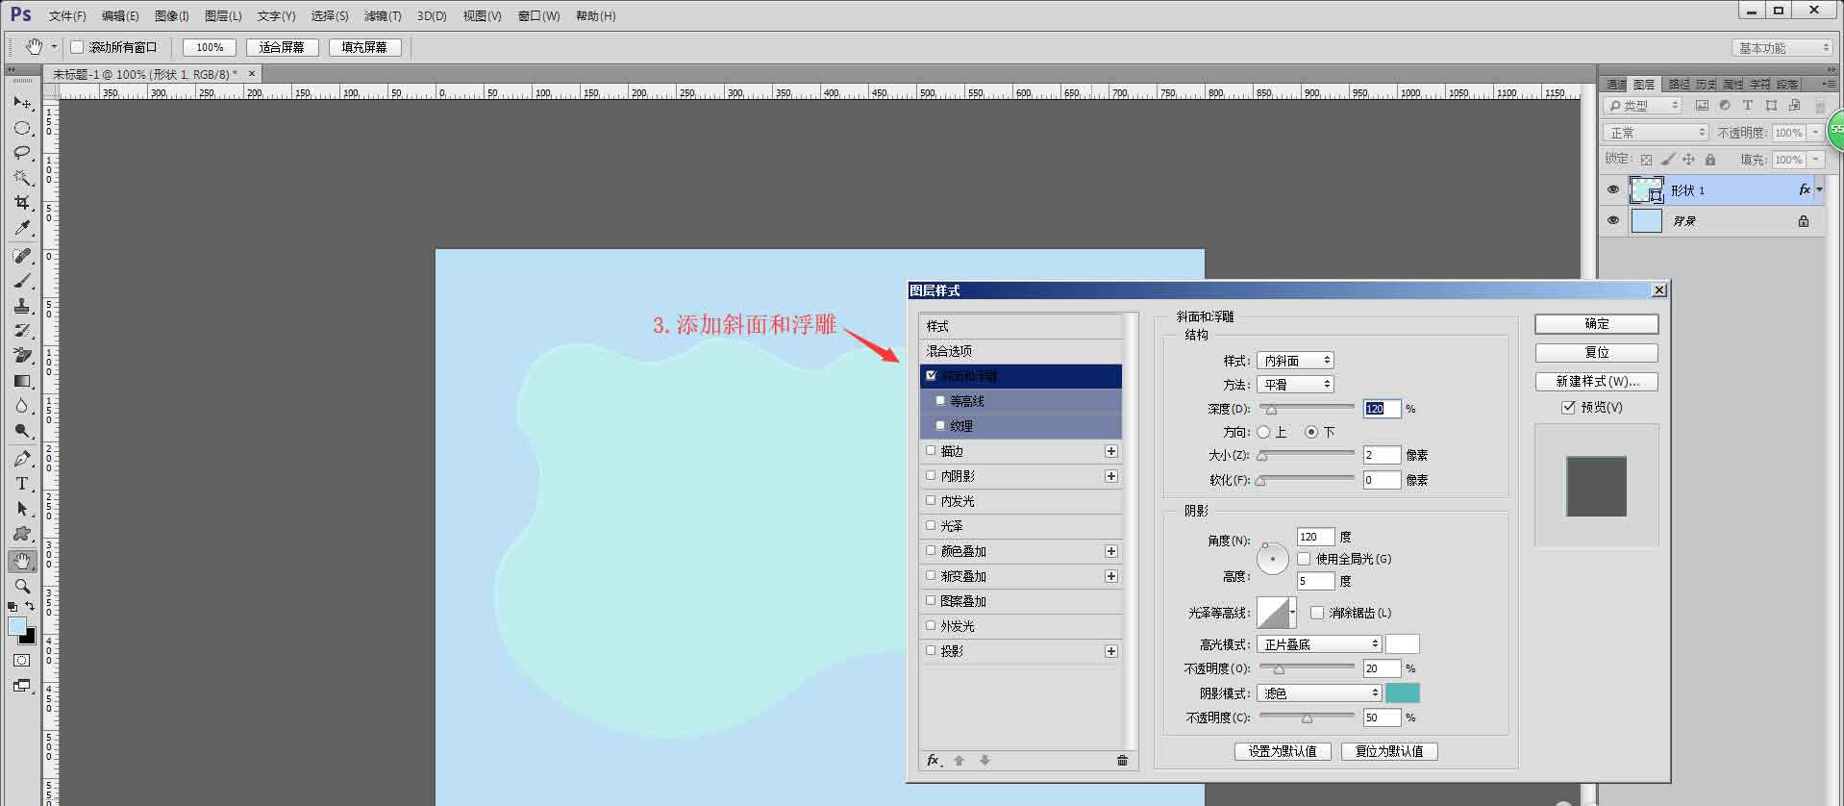Open the 图像 menu
This screenshot has height=806, width=1844.
[x=172, y=16]
